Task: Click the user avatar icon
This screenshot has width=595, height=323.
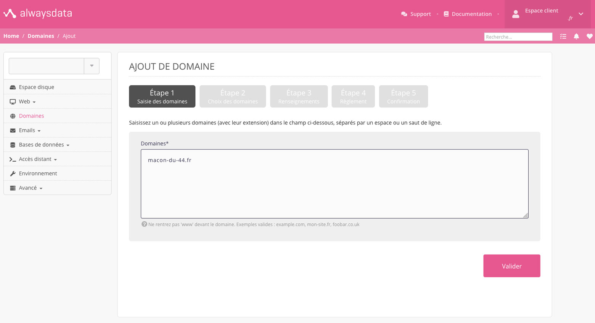Action: pyautogui.click(x=516, y=14)
